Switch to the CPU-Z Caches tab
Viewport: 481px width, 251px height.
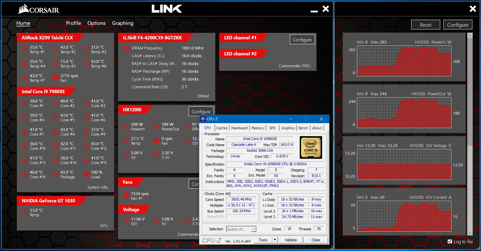222,128
